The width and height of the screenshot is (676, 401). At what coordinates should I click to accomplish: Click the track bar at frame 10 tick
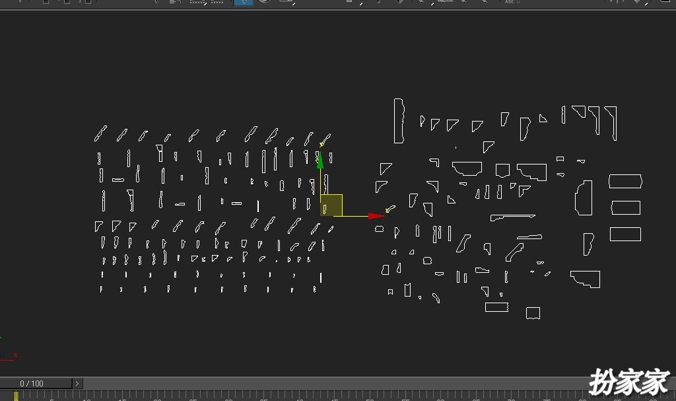[x=86, y=396]
